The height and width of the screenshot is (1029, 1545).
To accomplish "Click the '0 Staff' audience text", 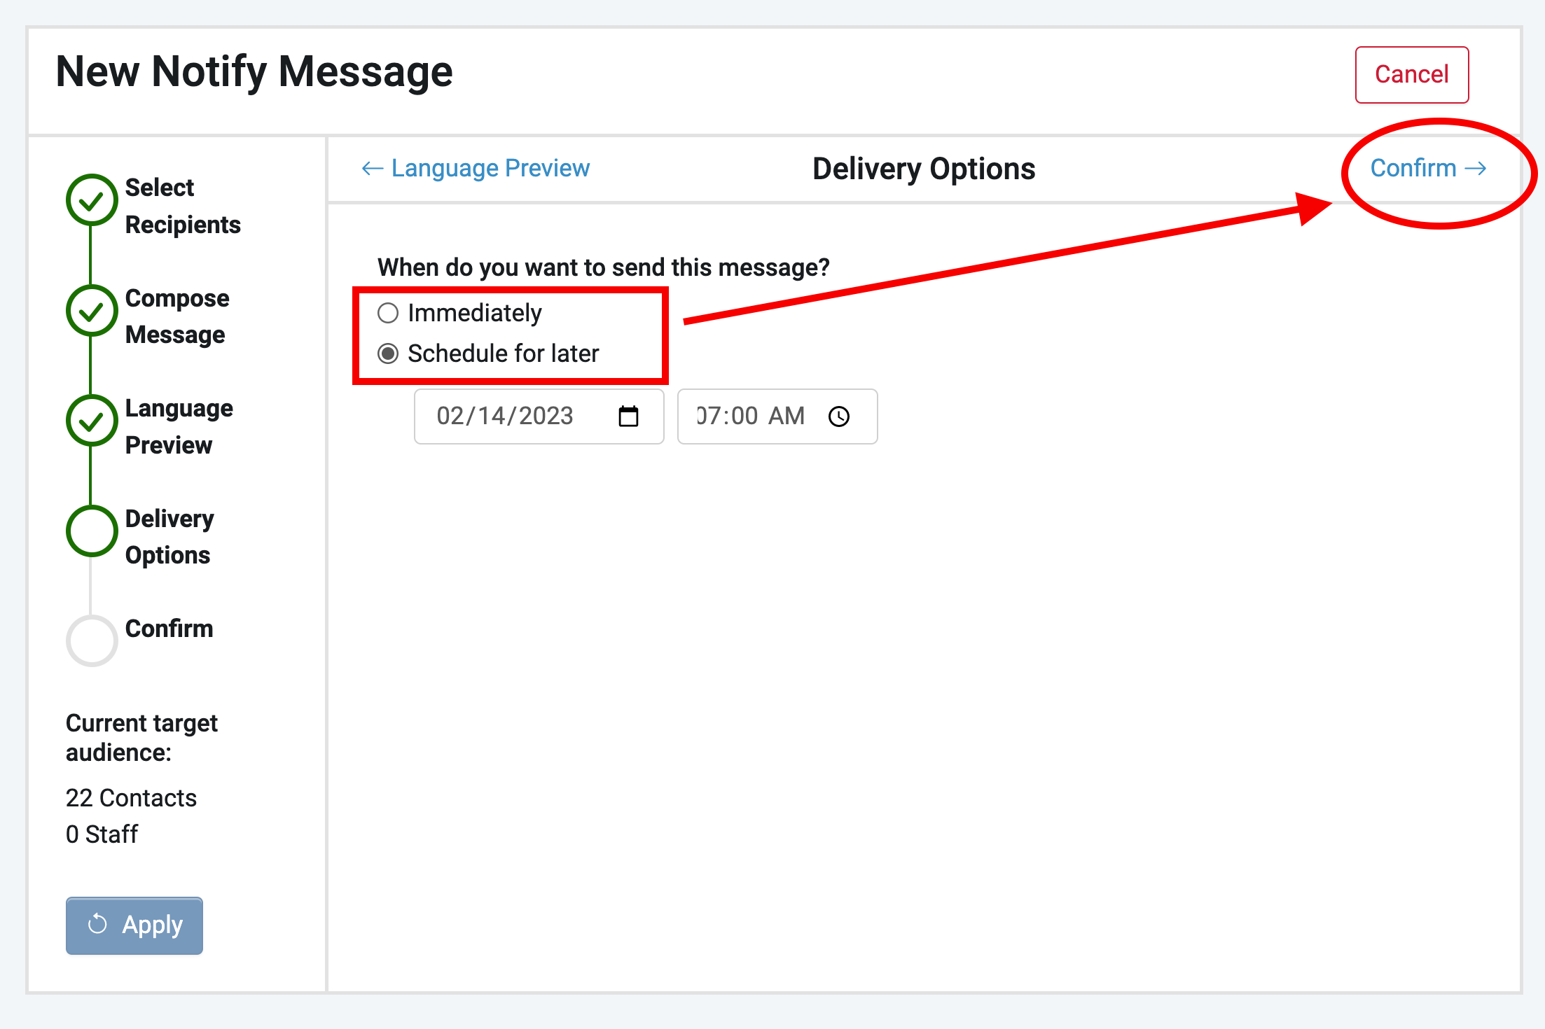I will (102, 834).
